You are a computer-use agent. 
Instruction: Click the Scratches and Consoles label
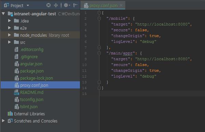36,121
